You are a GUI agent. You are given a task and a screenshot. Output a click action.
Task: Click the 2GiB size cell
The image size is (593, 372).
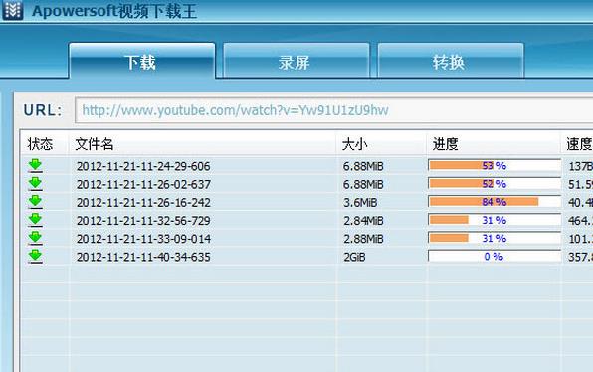[354, 257]
